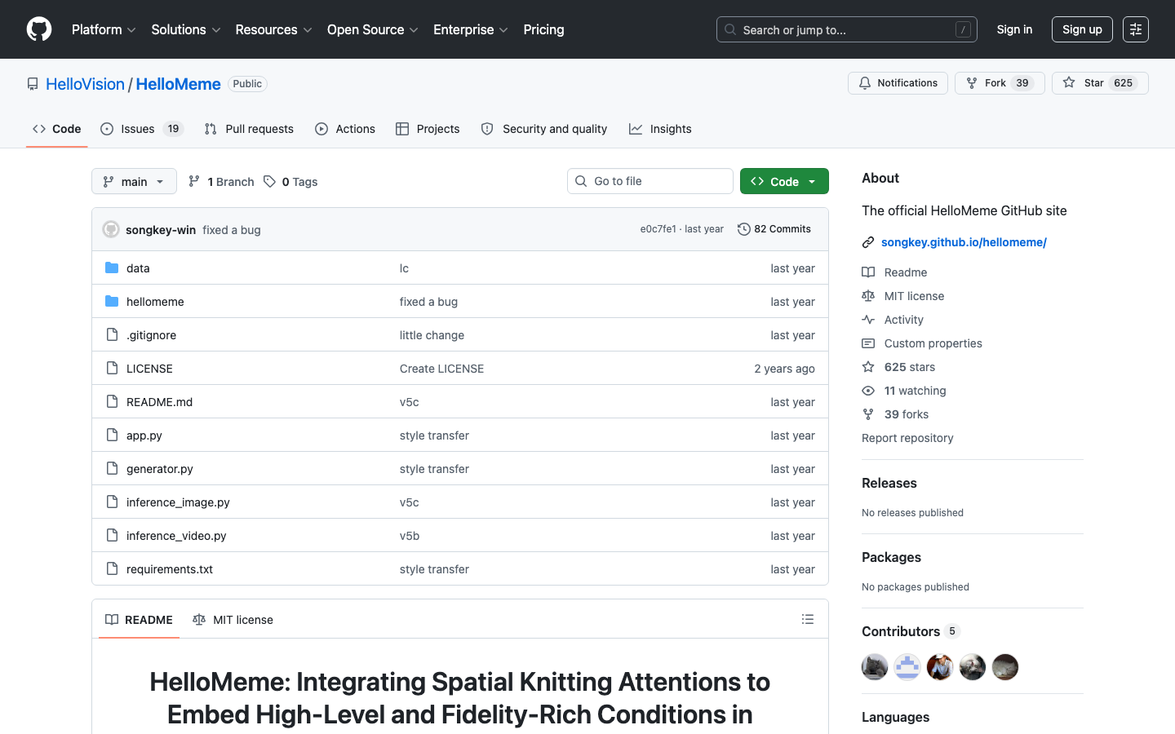The image size is (1175, 734).
Task: Click the Readme book icon in About
Action: (868, 272)
